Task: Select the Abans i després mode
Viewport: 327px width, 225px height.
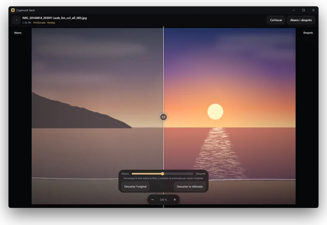Action: coord(301,20)
